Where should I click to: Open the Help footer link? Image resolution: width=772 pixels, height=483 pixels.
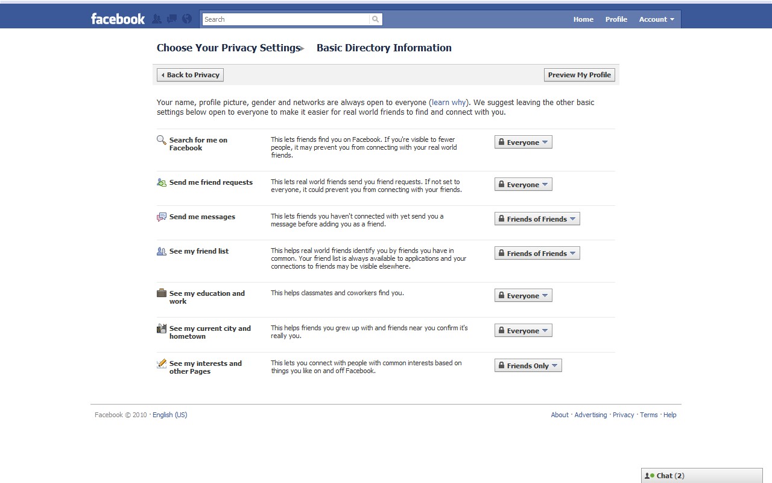pos(670,415)
